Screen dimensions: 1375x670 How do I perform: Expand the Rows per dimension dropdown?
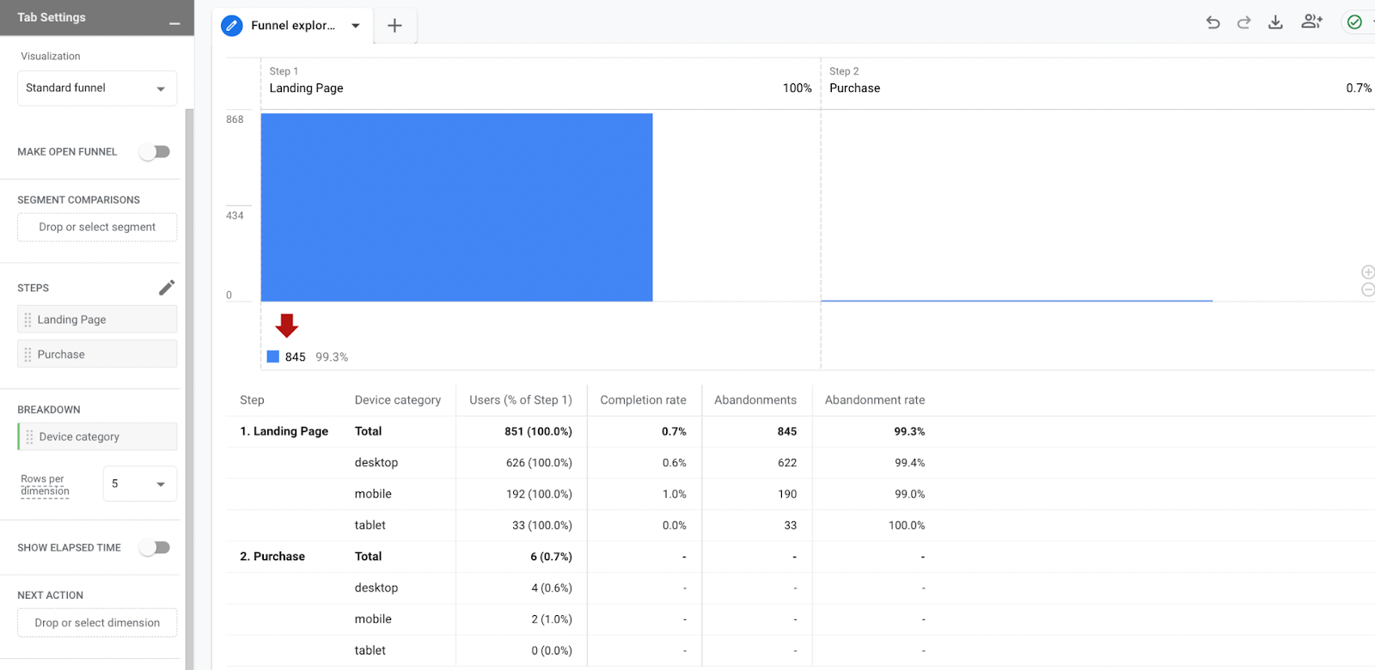click(139, 484)
